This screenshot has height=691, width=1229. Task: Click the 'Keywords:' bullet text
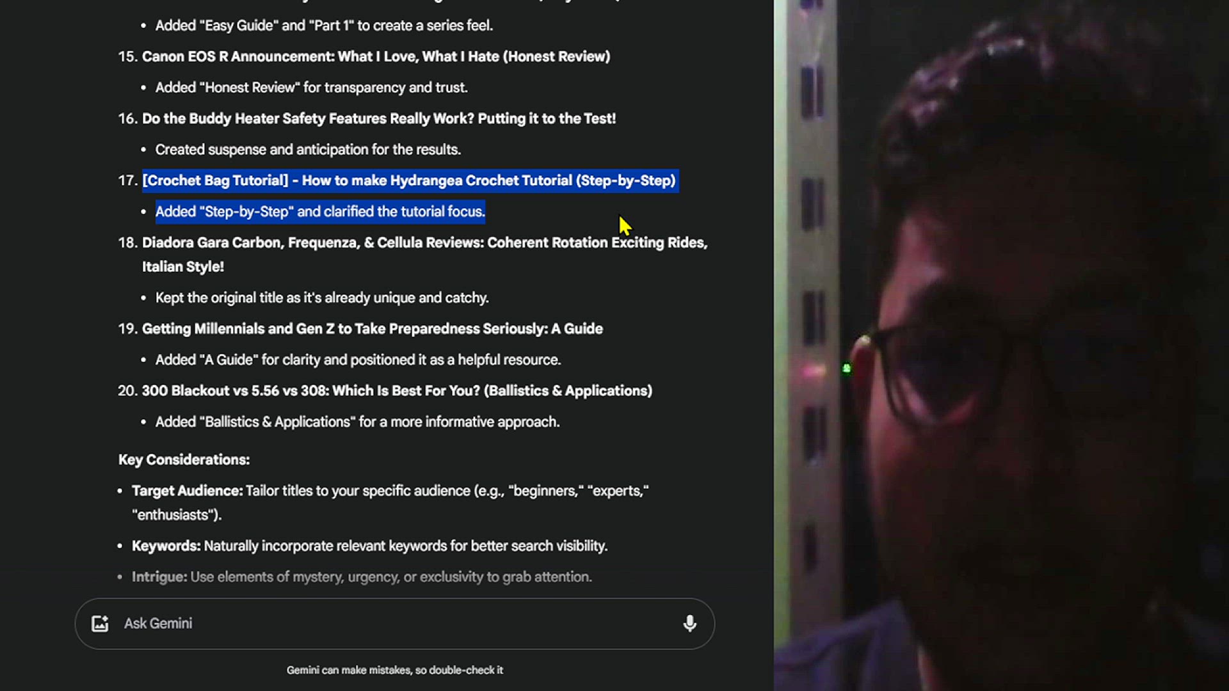pos(369,546)
